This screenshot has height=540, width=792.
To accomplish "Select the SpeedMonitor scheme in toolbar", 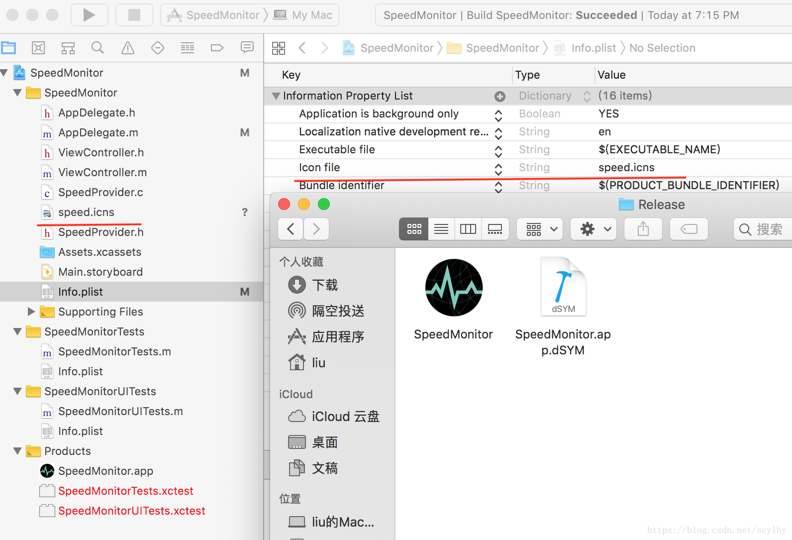I will pos(215,15).
